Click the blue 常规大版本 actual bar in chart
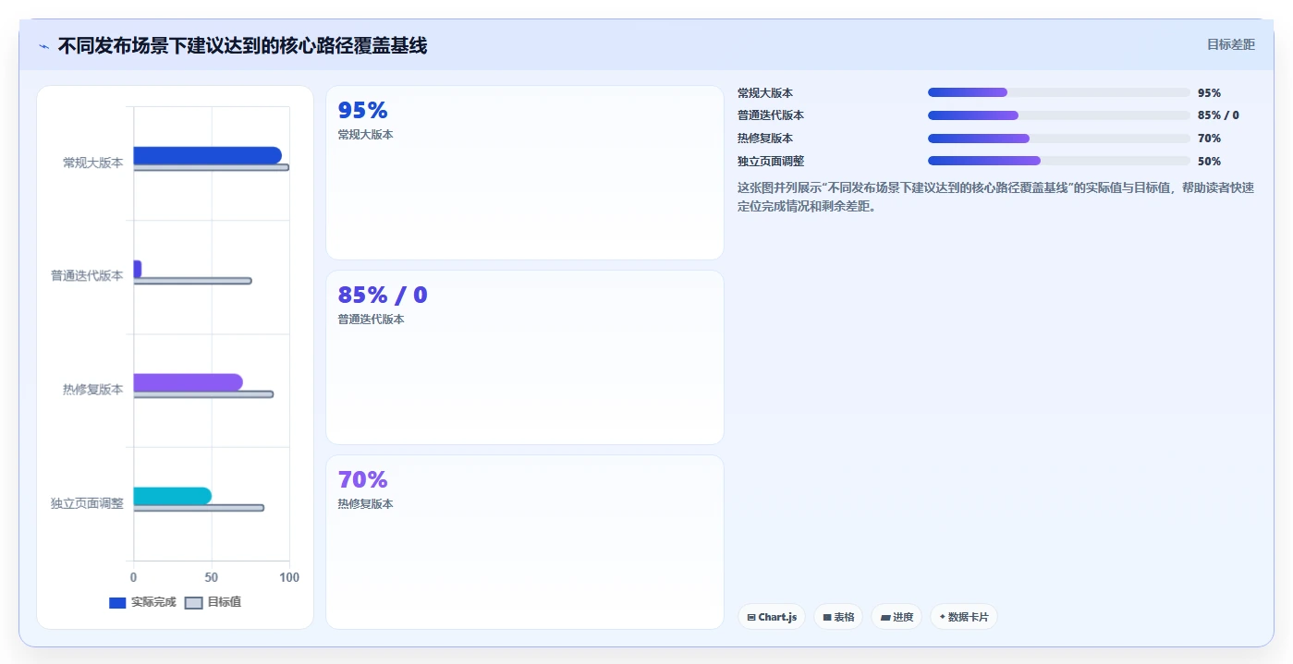The height and width of the screenshot is (664, 1293). coord(207,155)
